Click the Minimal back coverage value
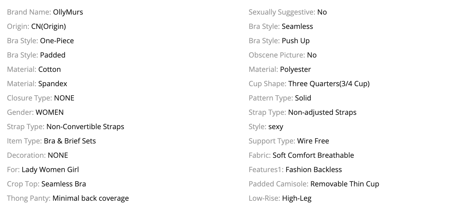Viewport: 474px width, 213px height. [91, 198]
